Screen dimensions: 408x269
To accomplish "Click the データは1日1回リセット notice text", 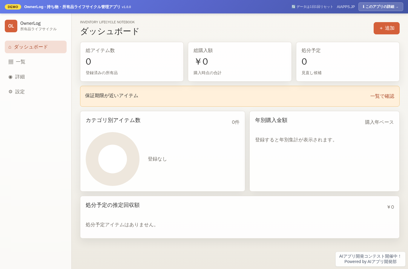I will [315, 7].
